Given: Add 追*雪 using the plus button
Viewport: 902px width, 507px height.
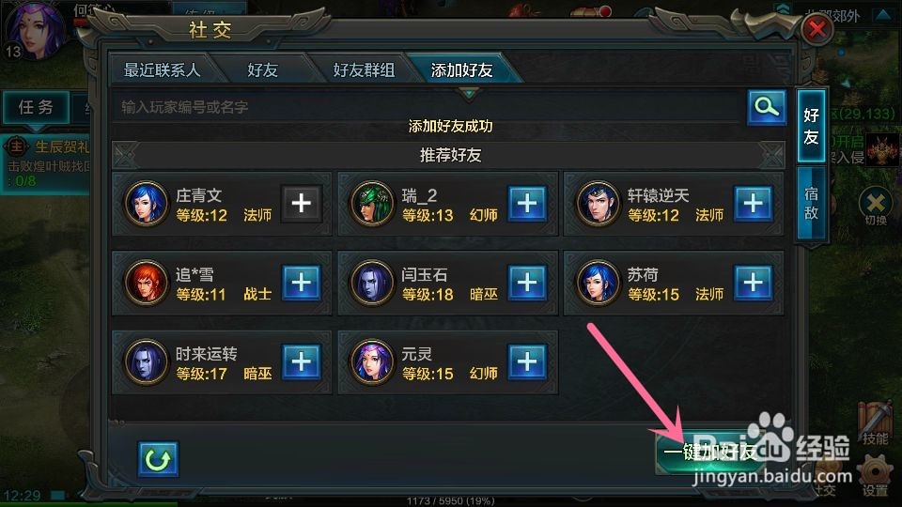Looking at the screenshot, I should (x=302, y=283).
